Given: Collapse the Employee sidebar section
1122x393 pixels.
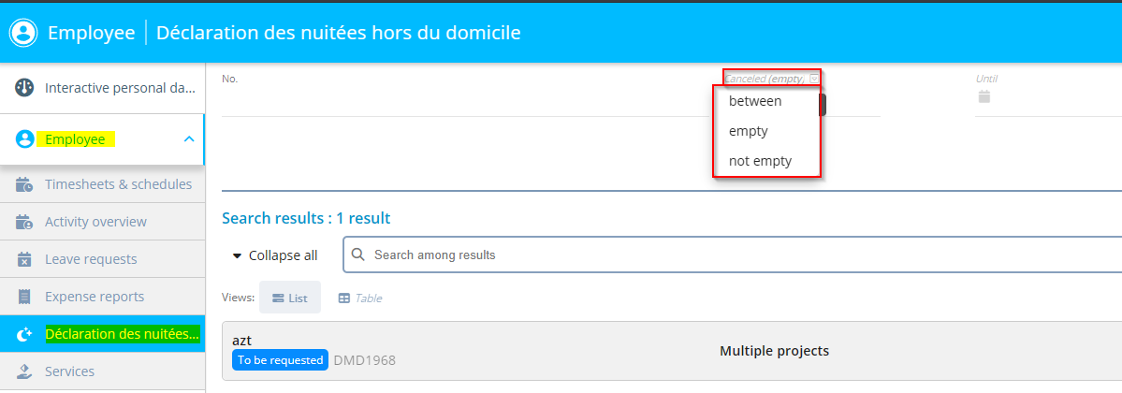Looking at the screenshot, I should point(189,139).
